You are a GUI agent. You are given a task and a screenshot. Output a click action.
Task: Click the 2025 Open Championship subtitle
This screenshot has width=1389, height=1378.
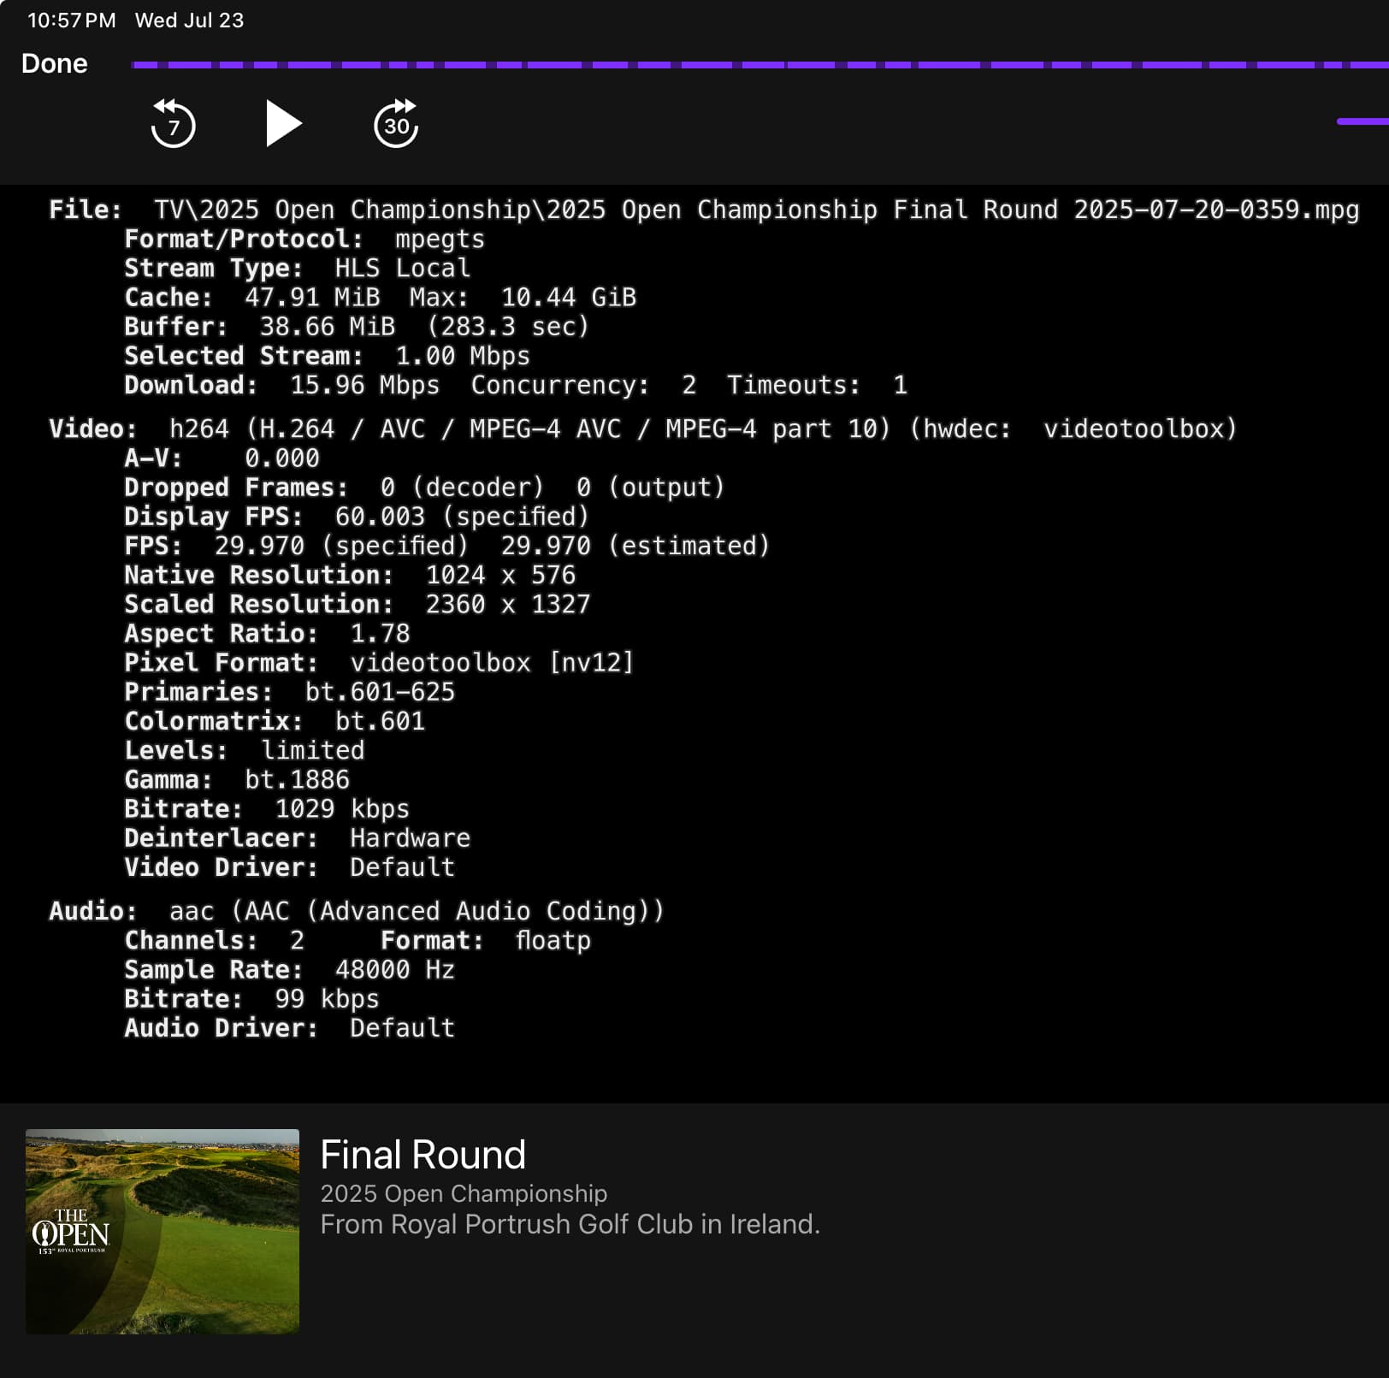point(464,1193)
